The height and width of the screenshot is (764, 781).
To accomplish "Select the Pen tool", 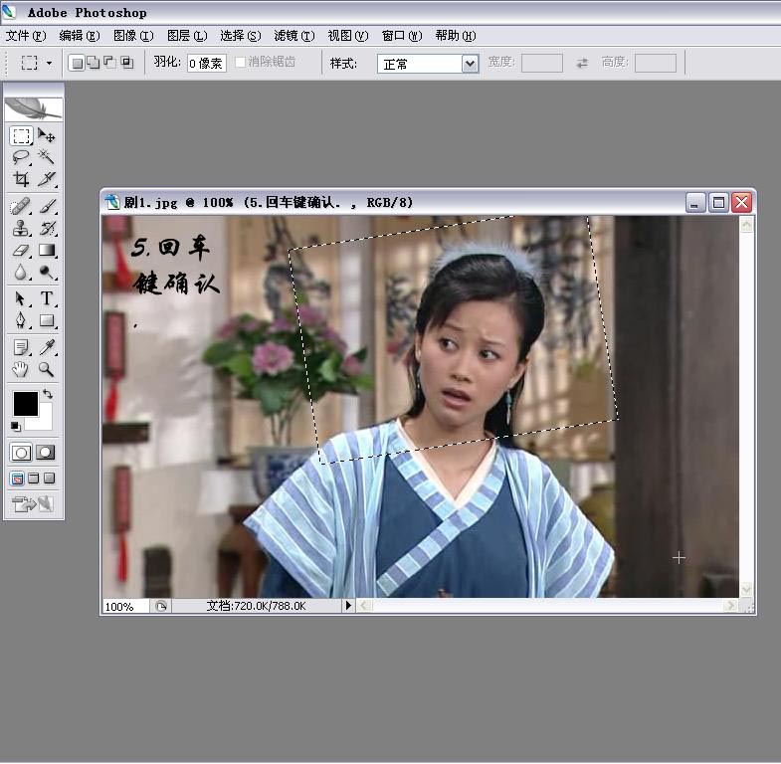I will tap(21, 320).
